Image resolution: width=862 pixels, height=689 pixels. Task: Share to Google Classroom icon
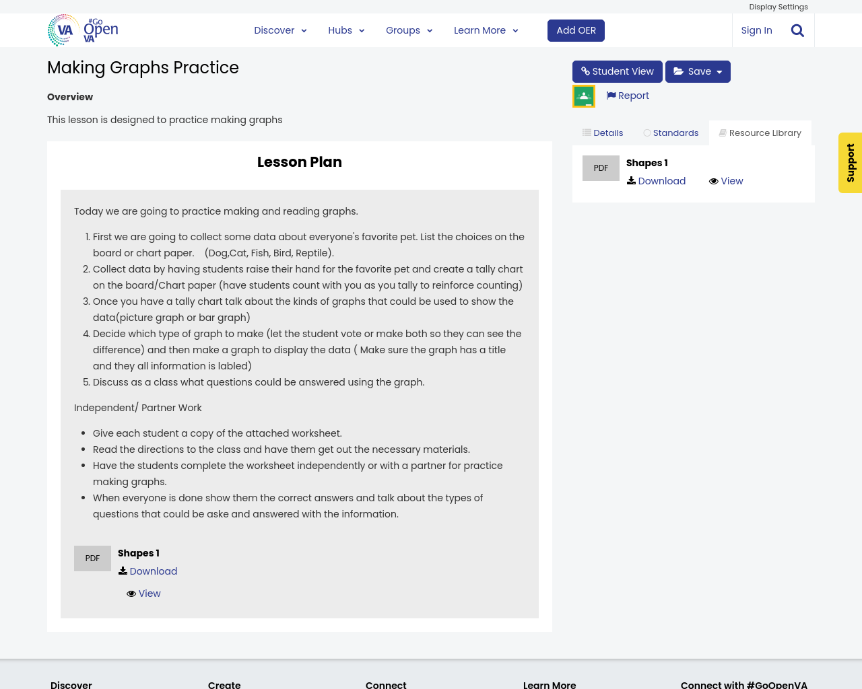pos(584,96)
